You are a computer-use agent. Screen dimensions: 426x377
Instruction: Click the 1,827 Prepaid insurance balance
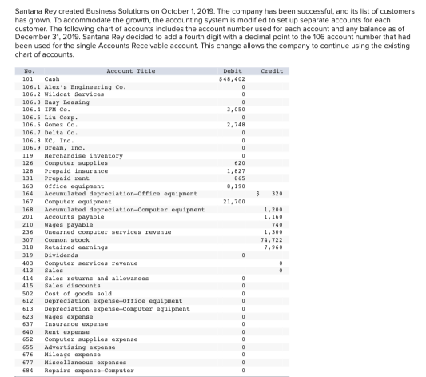[236, 171]
